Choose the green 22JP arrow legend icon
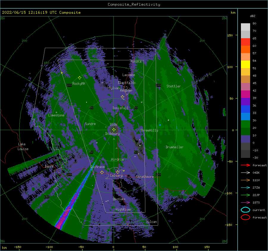The width and height of the screenshot is (268, 251). [x=245, y=195]
